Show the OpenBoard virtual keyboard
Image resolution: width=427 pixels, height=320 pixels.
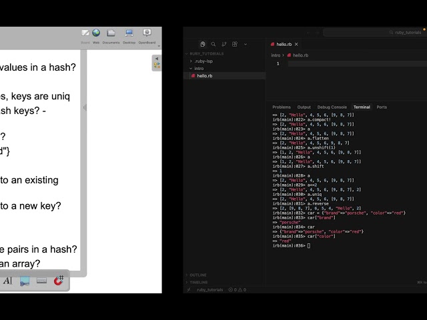point(41,281)
